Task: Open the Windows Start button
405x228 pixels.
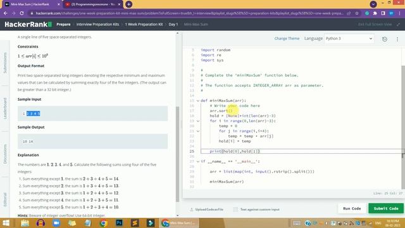Action: [x=6, y=223]
